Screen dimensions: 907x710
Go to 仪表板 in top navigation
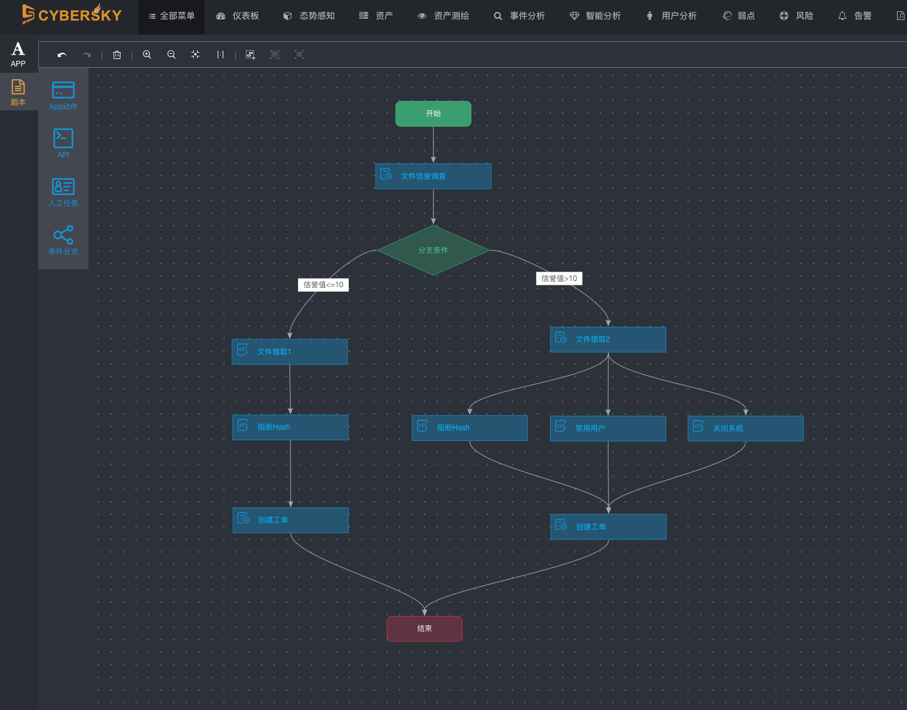click(238, 16)
